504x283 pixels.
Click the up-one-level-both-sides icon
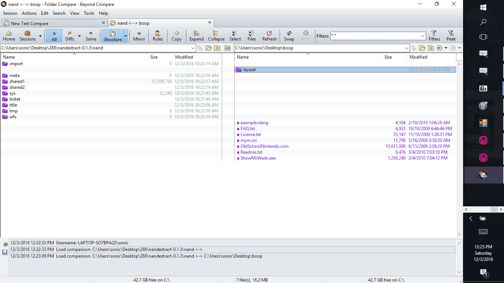(227, 48)
